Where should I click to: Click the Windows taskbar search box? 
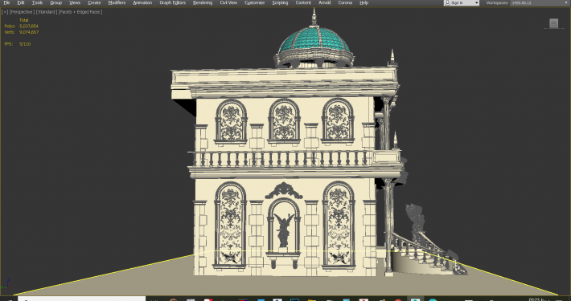(82, 299)
